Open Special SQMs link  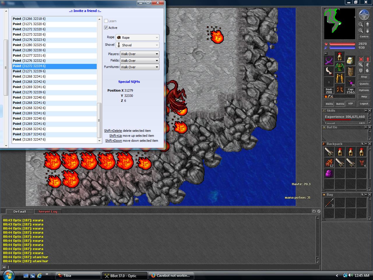(x=129, y=82)
